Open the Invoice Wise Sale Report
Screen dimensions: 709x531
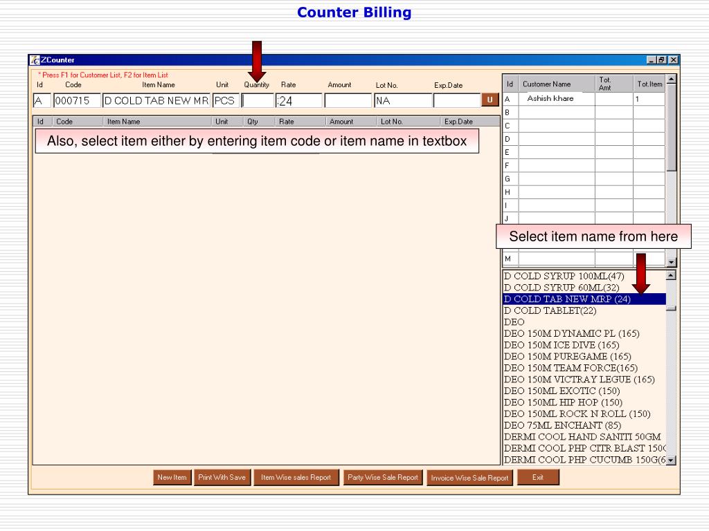click(x=470, y=478)
